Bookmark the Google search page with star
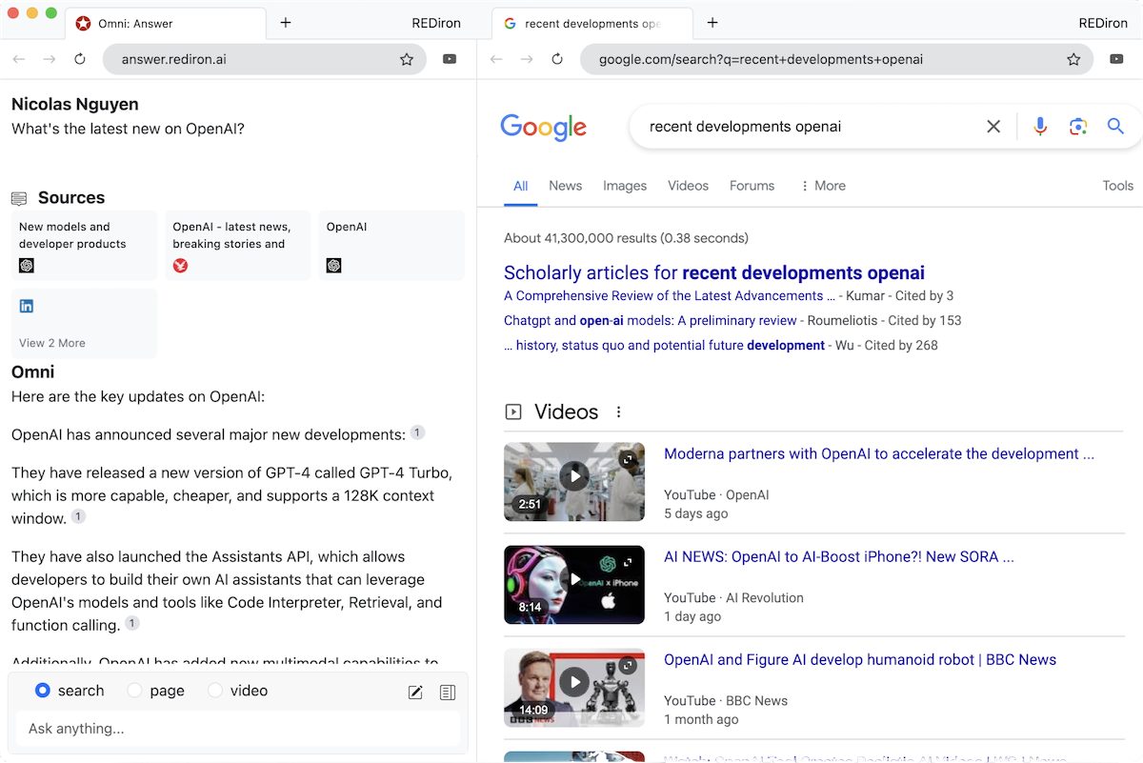Image resolution: width=1143 pixels, height=763 pixels. pos(1073,59)
